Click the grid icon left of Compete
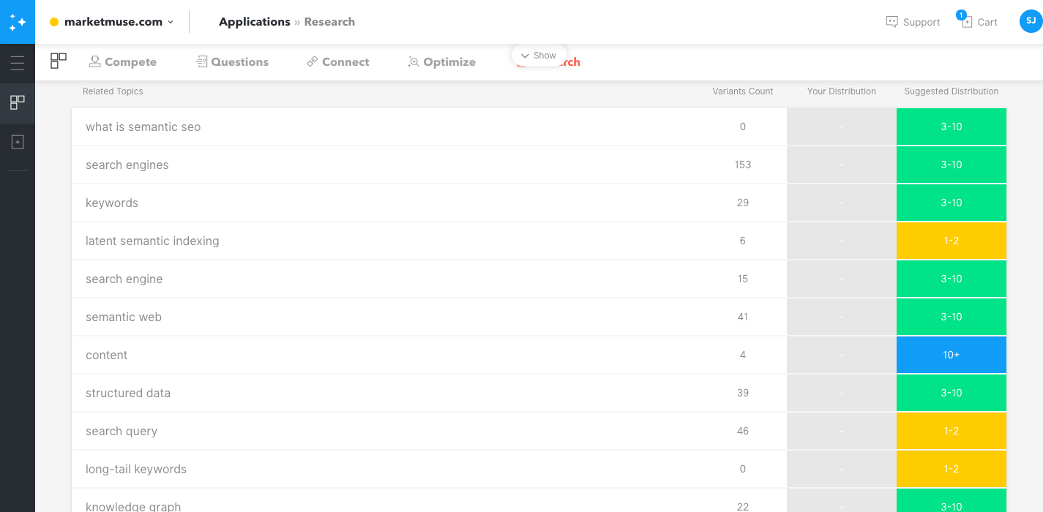 tap(59, 61)
